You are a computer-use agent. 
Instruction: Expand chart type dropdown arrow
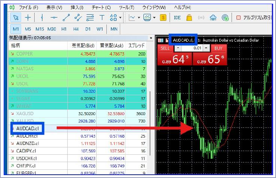coord(139,18)
